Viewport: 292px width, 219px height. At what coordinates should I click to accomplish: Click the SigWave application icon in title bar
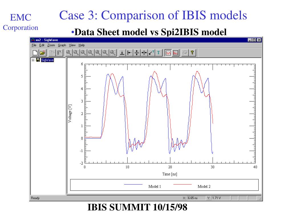[33, 40]
